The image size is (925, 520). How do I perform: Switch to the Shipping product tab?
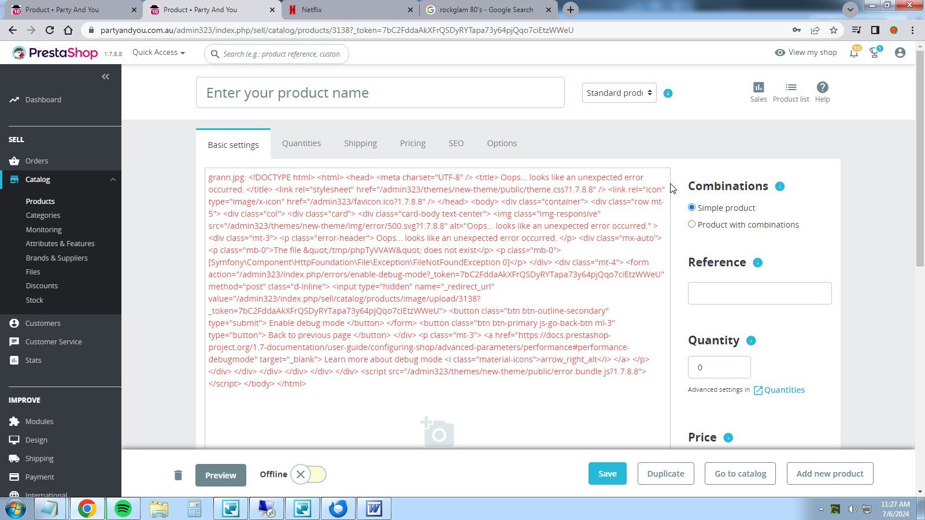tap(360, 143)
